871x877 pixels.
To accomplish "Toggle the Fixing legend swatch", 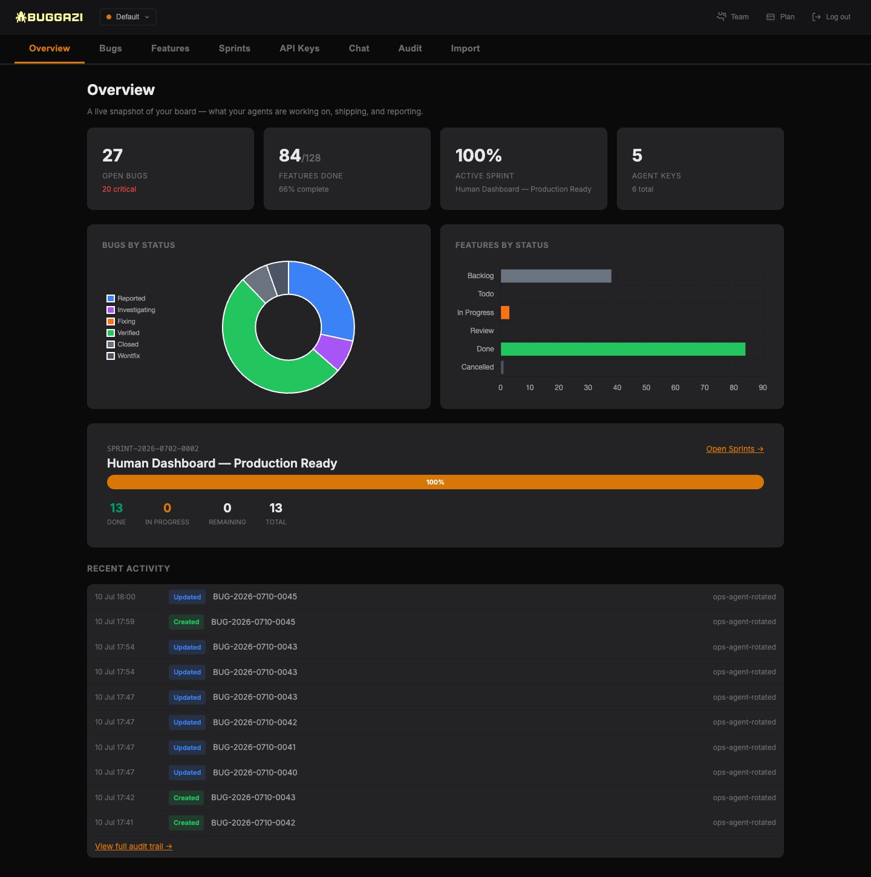I will 111,321.
